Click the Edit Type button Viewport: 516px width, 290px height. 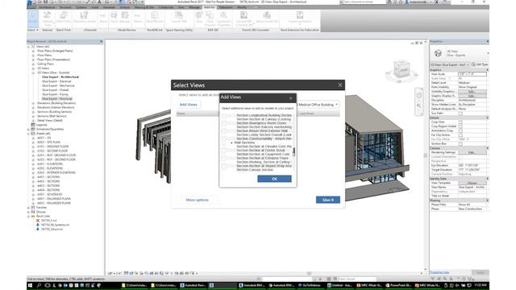pyautogui.click(x=479, y=64)
